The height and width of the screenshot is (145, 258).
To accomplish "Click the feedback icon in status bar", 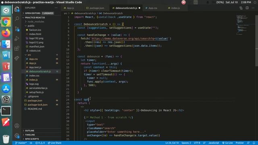I will 248,143.
